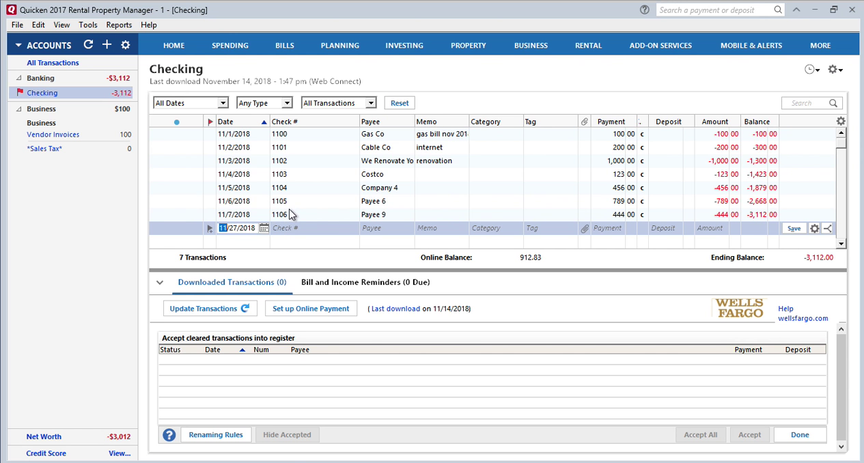Click the title bar payment search field

pos(714,10)
